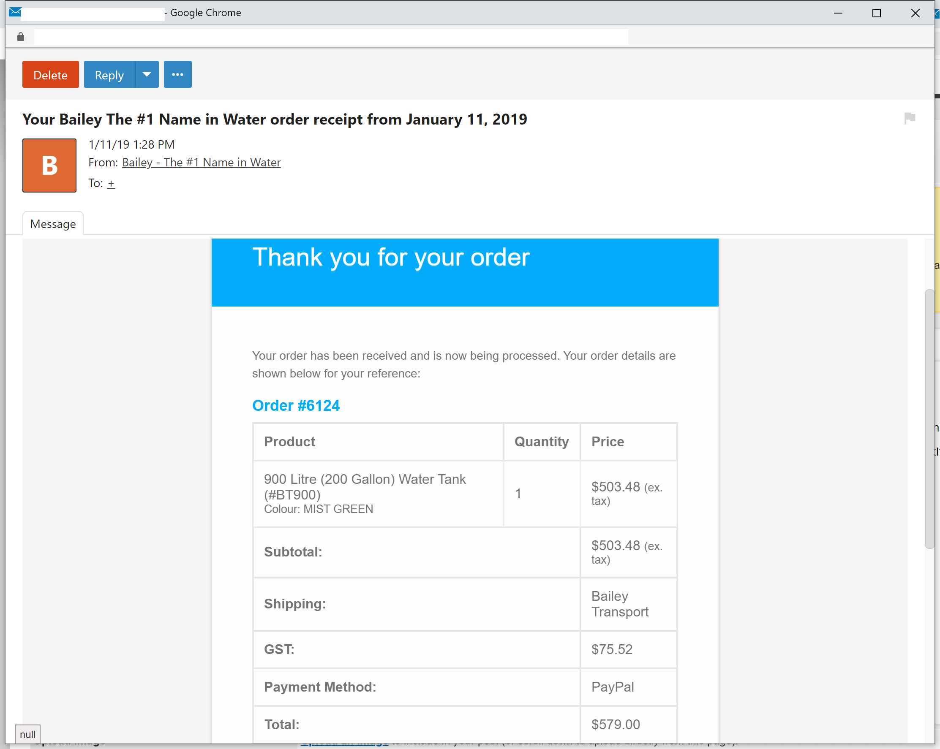The image size is (940, 749).
Task: Select the Message tab
Action: [x=53, y=224]
